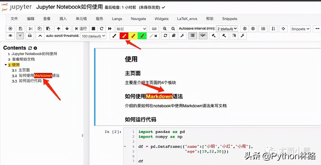Pick the yellow highlighter swatch
321x165 pixels.
pyautogui.click(x=133, y=36)
